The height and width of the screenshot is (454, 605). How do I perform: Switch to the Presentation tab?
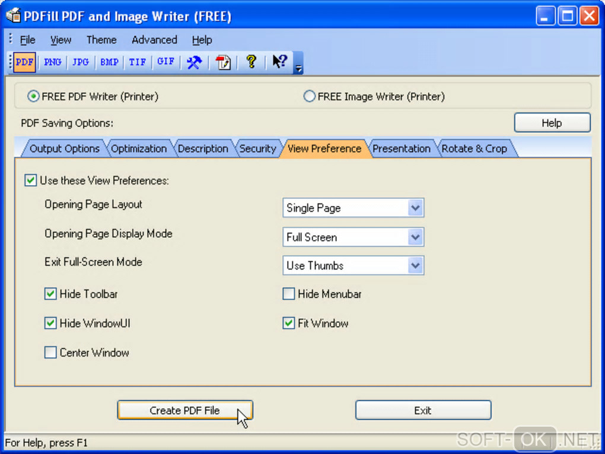pyautogui.click(x=402, y=148)
